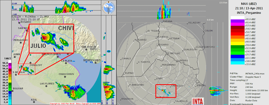269x105 pixels.
Task: Click the Bolivar city dot
Action: [x=12, y=91]
